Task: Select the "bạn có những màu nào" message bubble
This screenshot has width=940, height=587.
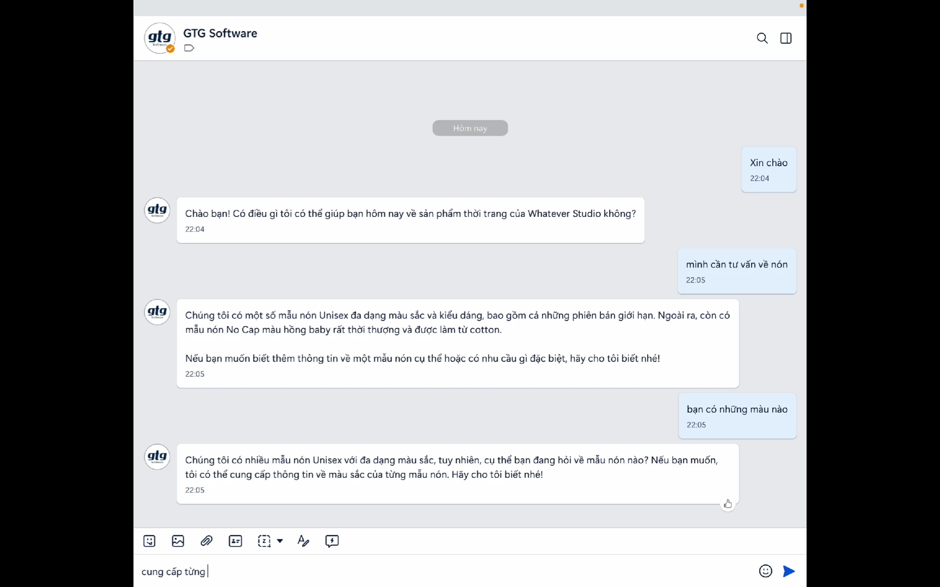Action: click(737, 415)
